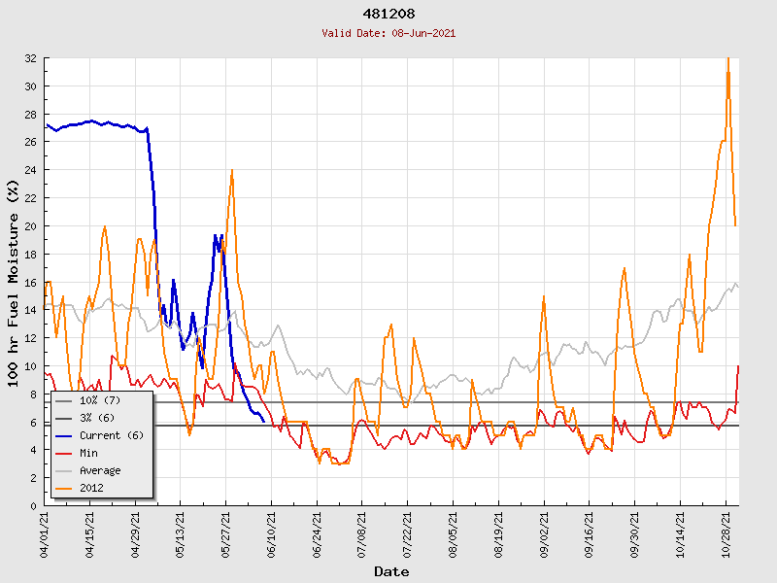Click the blue line swatch in legend
Image resolution: width=777 pixels, height=583 pixels.
click(64, 435)
